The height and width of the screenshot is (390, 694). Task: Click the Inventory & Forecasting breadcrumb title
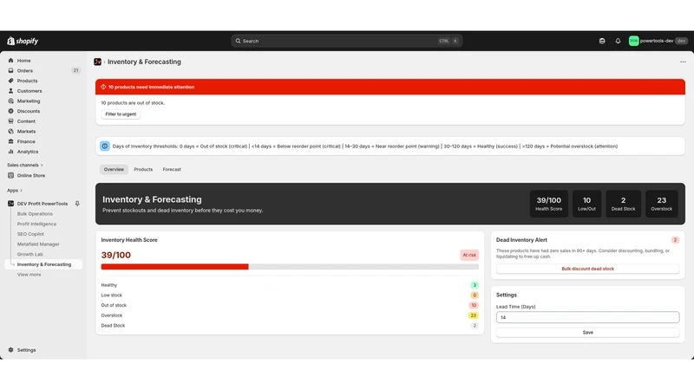click(144, 62)
